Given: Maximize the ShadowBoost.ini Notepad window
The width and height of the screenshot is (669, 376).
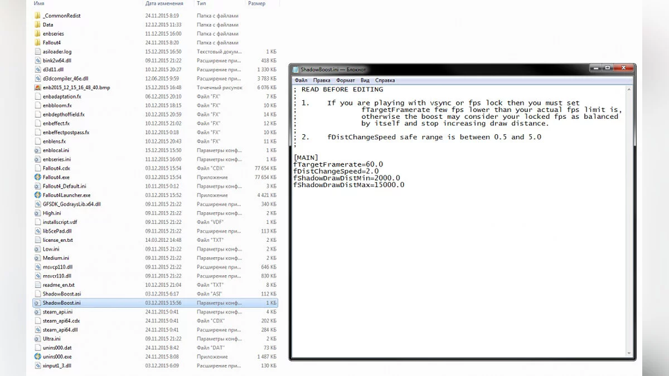Looking at the screenshot, I should pyautogui.click(x=607, y=68).
